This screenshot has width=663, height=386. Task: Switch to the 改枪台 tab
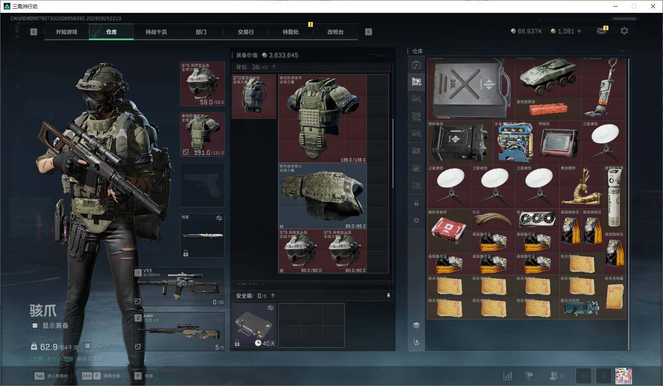(x=335, y=32)
